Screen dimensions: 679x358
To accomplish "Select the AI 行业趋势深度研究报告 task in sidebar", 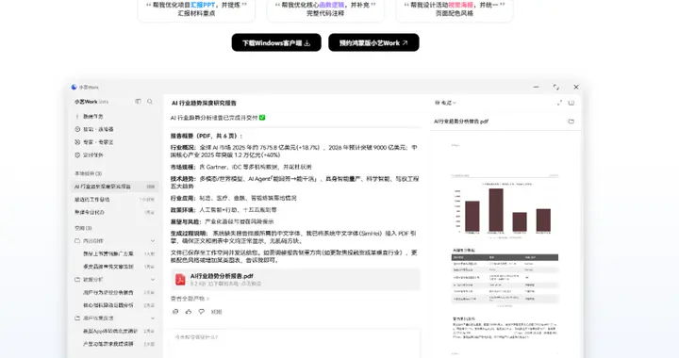I will click(x=115, y=187).
